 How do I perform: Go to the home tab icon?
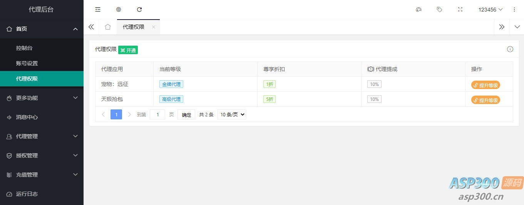click(x=108, y=27)
